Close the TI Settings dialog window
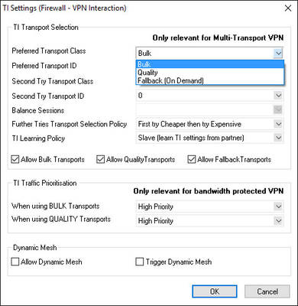 [288, 8]
